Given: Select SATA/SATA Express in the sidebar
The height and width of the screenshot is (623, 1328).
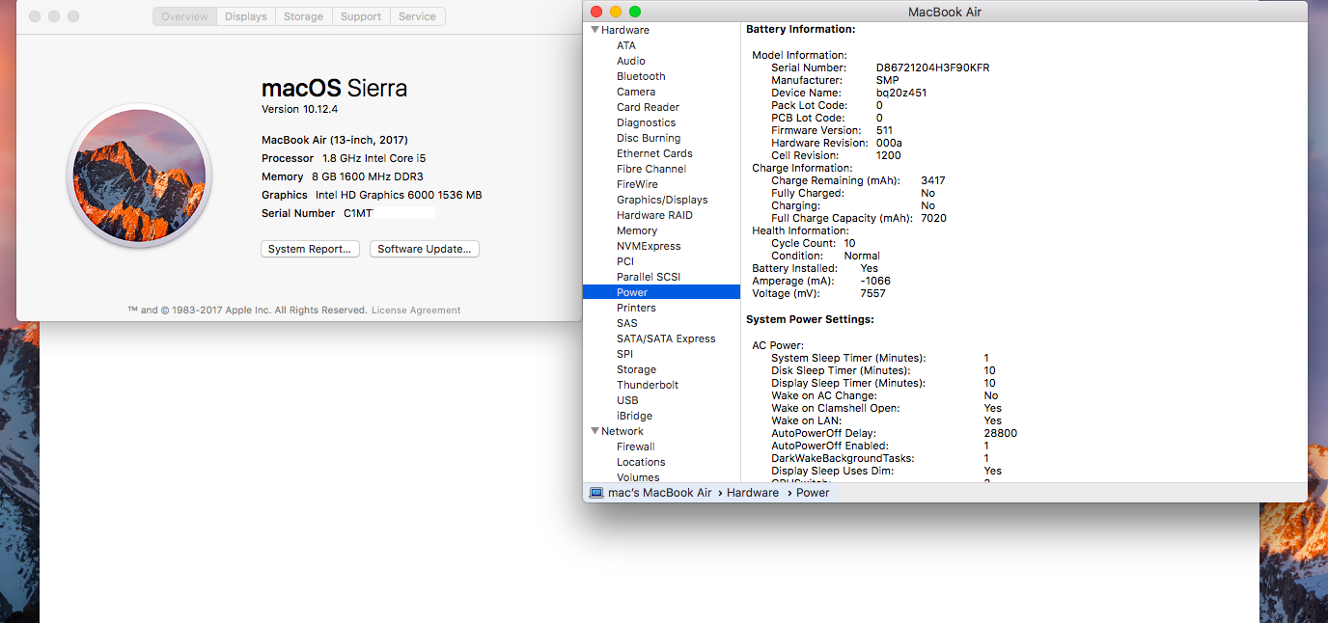Looking at the screenshot, I should pos(666,339).
